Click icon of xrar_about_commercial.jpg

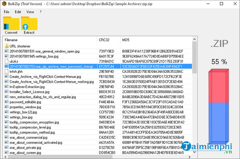tap(6, 137)
